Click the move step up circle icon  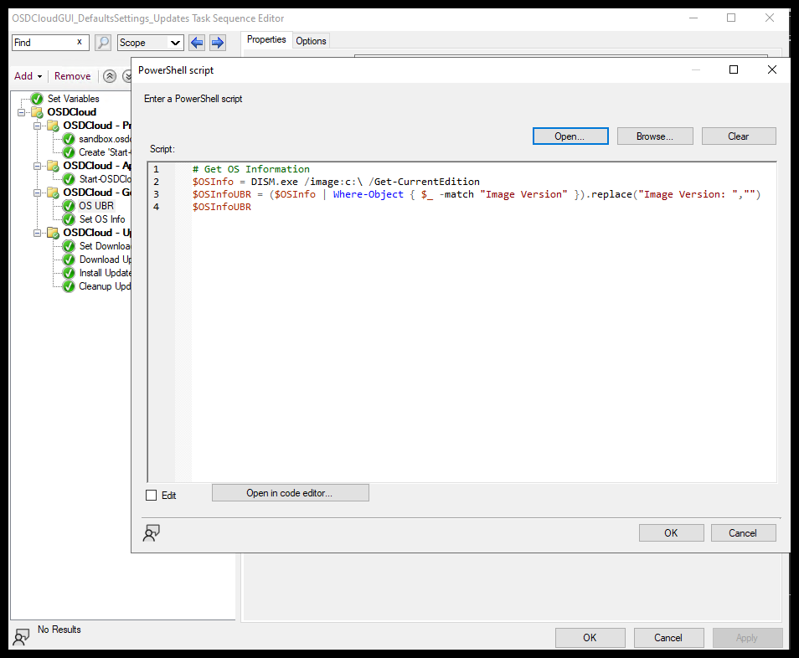click(x=109, y=75)
